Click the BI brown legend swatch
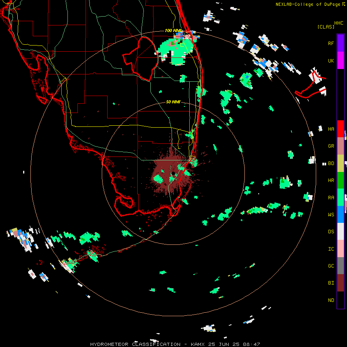 (x=340, y=283)
